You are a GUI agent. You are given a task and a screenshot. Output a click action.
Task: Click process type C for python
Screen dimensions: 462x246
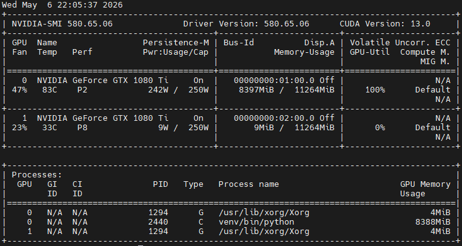click(201, 222)
